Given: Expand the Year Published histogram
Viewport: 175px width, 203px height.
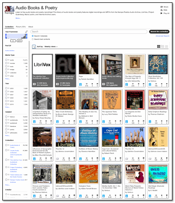Looking at the screenshot, I should tap(27, 32).
